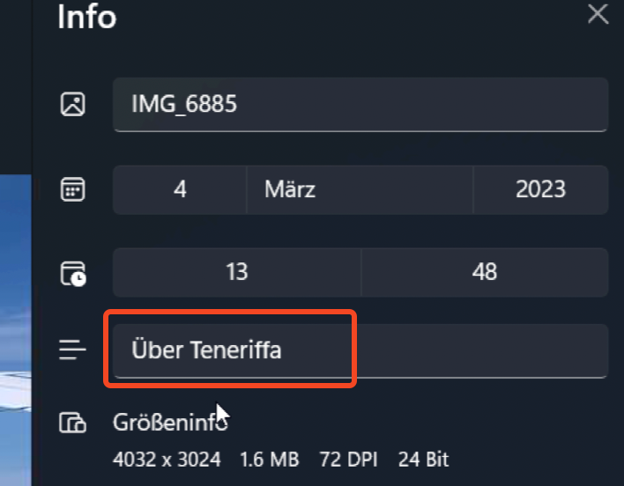The width and height of the screenshot is (624, 486).
Task: Close the Info panel
Action: 598,14
